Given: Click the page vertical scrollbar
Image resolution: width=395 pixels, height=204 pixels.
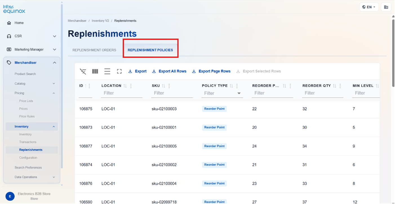Looking at the screenshot, I should click(393, 53).
